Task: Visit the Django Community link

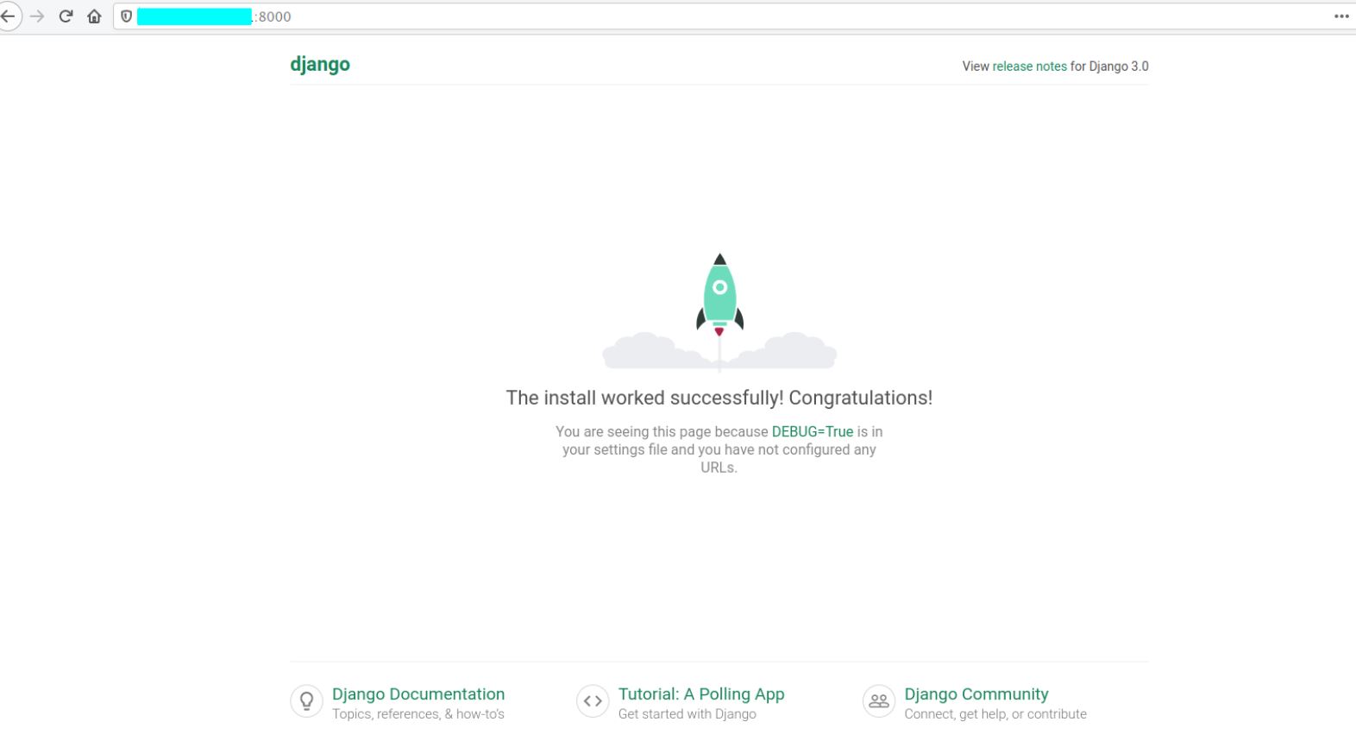Action: click(x=976, y=694)
